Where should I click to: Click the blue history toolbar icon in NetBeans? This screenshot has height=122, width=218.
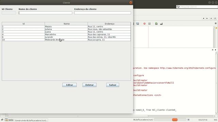click(x=138, y=24)
